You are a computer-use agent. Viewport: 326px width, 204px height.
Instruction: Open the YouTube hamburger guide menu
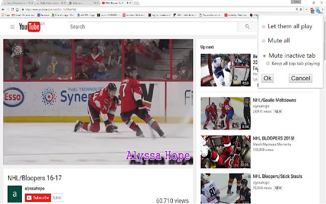(12, 27)
